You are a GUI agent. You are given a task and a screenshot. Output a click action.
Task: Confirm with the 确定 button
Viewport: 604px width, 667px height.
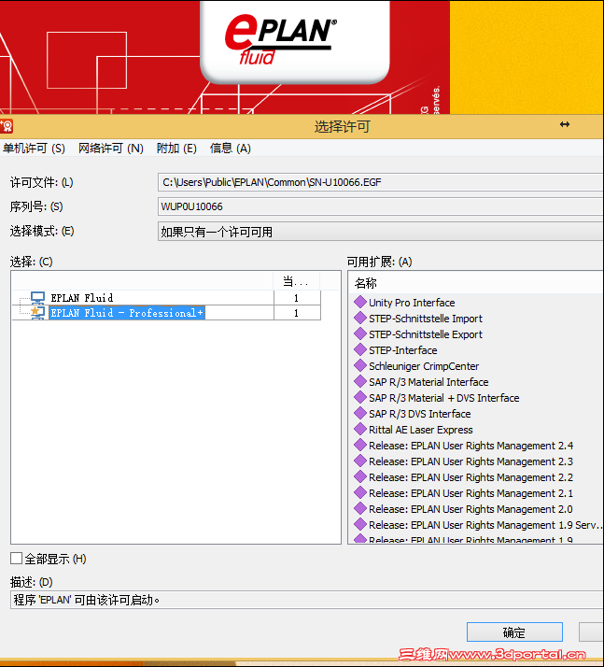click(x=514, y=632)
